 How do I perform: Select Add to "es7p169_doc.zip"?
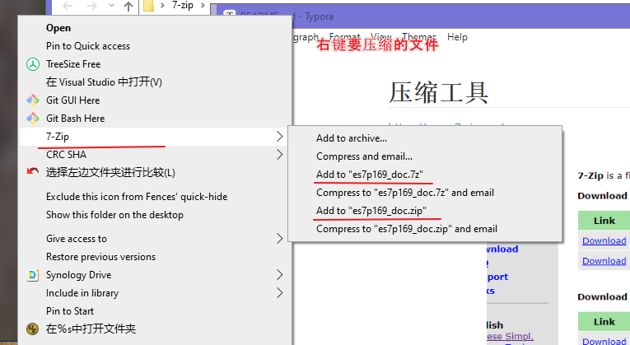coord(425,211)
